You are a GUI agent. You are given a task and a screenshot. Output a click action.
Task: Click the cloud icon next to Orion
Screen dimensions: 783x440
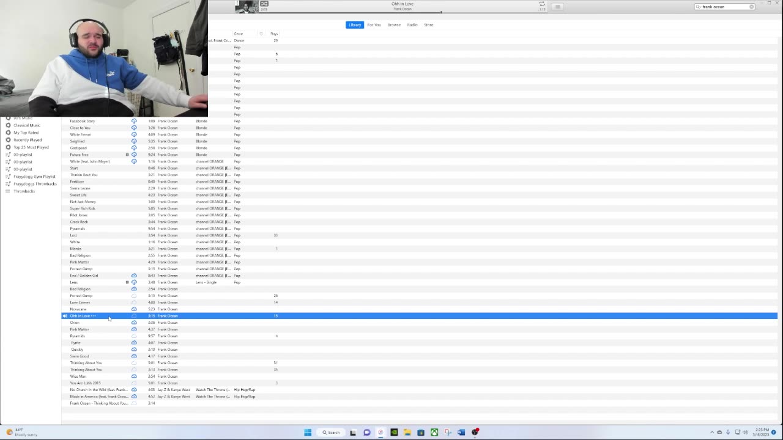pos(134,323)
